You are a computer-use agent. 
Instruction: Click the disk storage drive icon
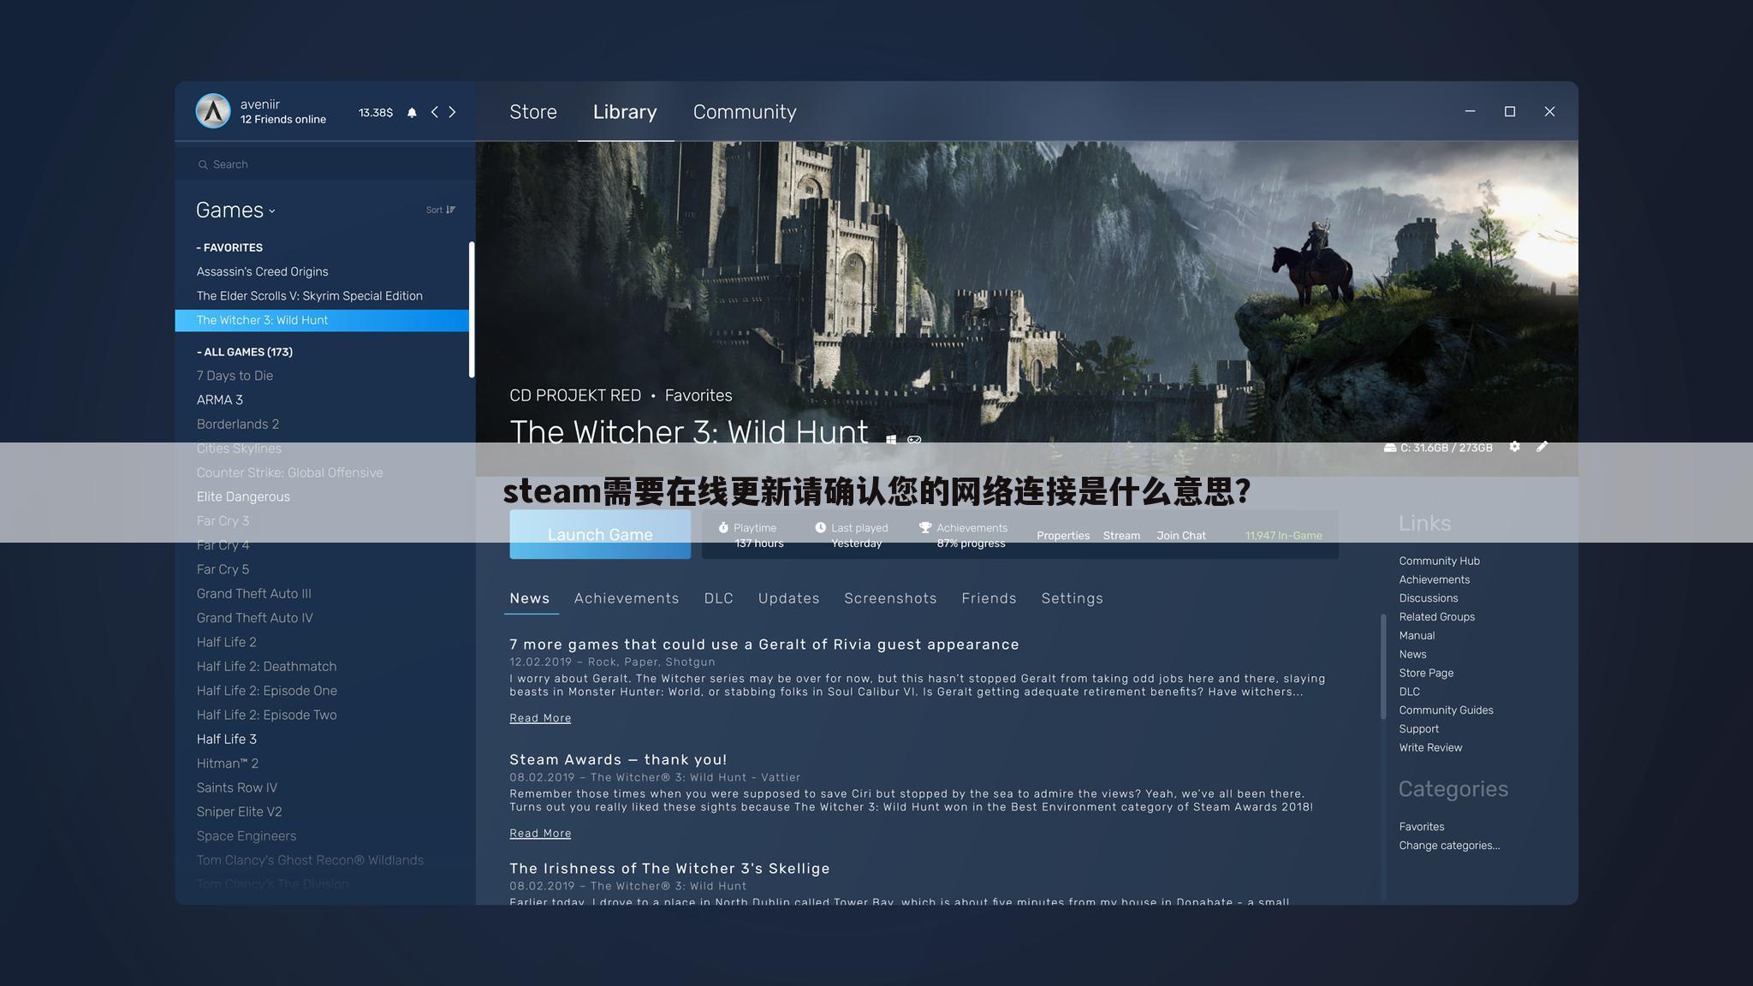(1390, 448)
